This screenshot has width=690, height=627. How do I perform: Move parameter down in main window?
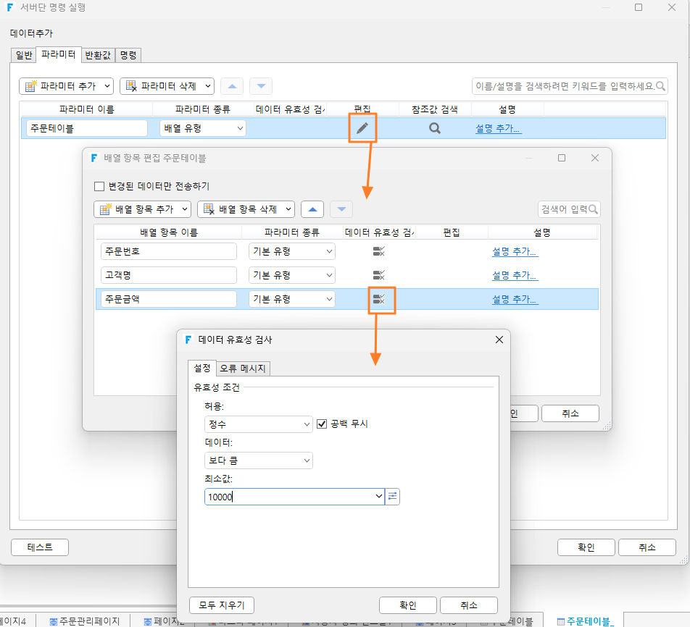[x=261, y=86]
